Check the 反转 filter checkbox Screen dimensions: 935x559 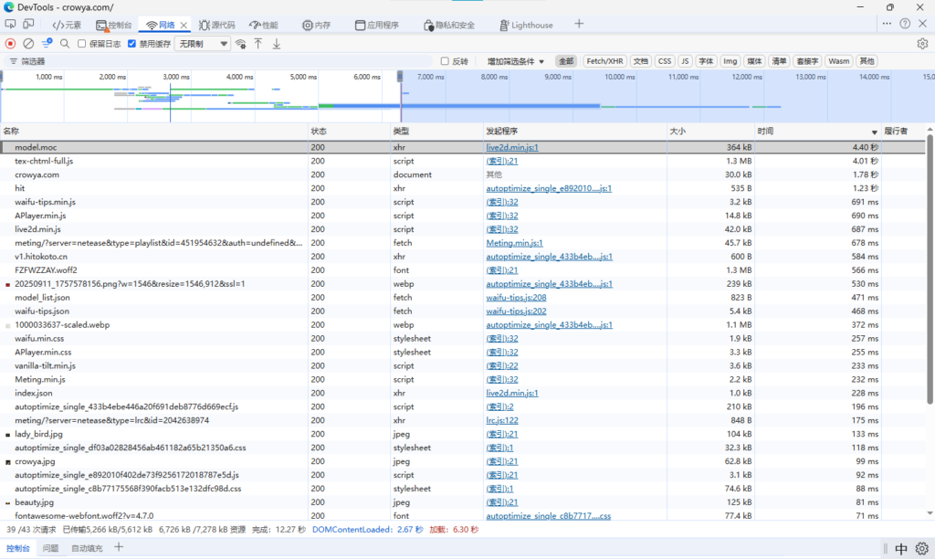(445, 61)
